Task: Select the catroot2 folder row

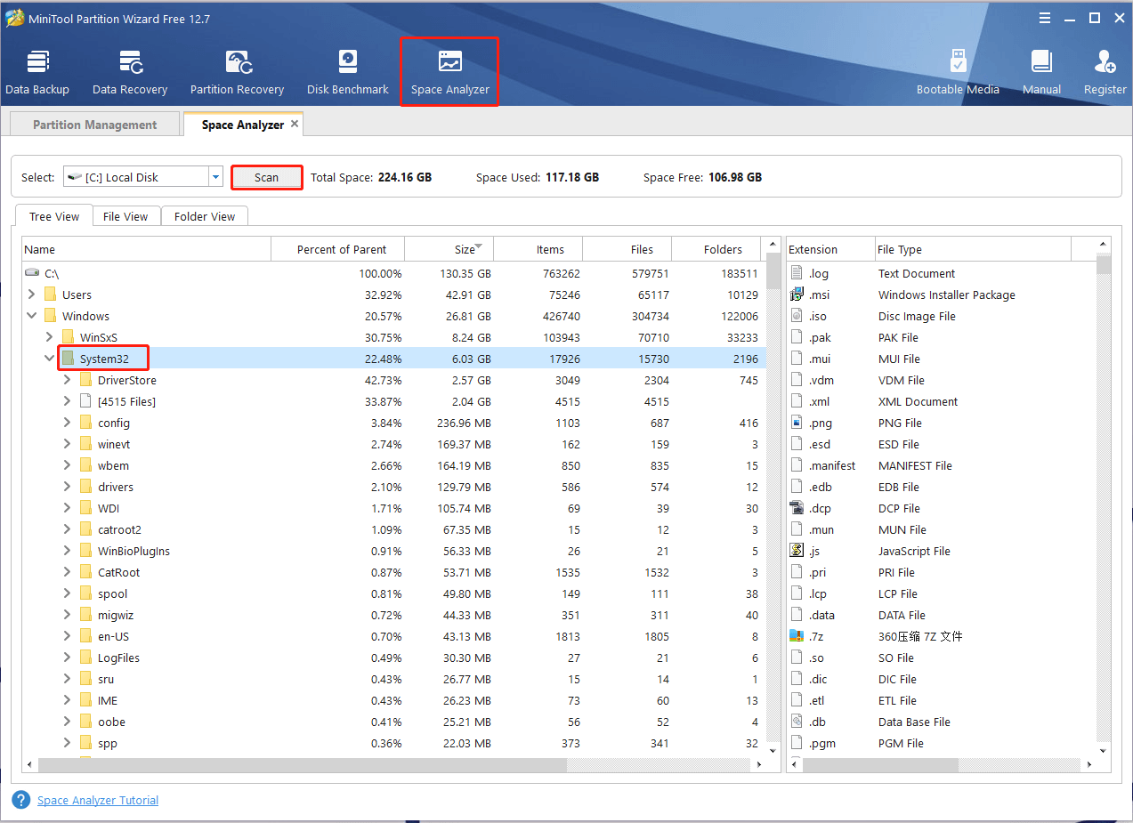Action: (x=393, y=529)
